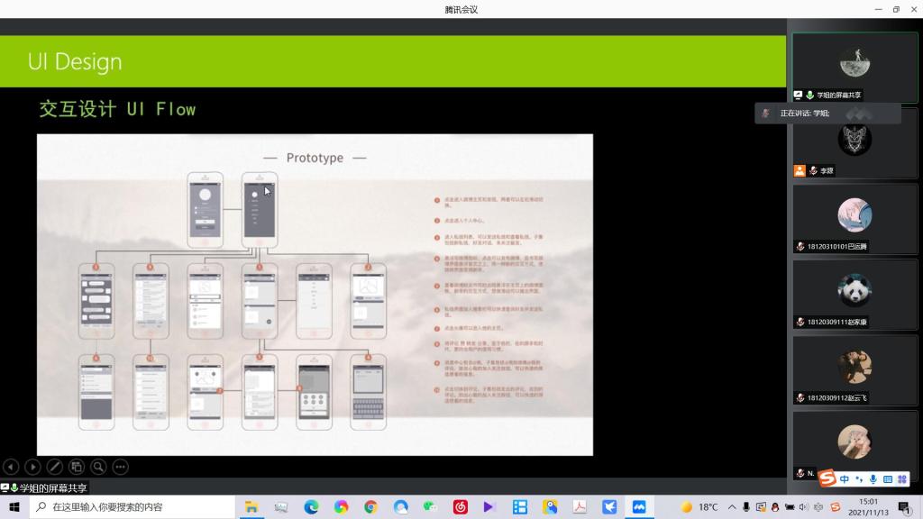Open the Sogou toolbox grid icon
Screen dimensions: 923x519
coord(901,479)
